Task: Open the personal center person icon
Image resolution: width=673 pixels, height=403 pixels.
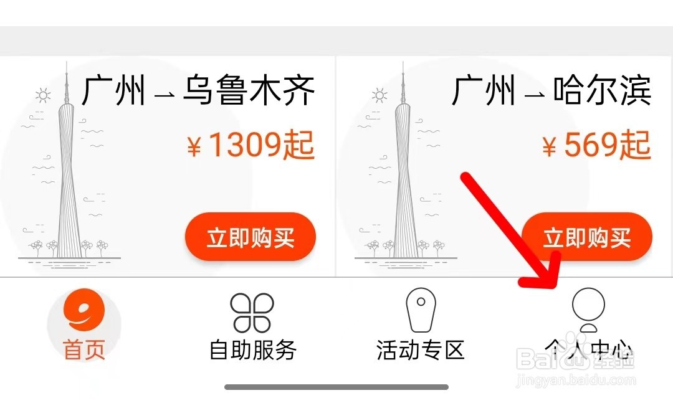Action: [588, 310]
